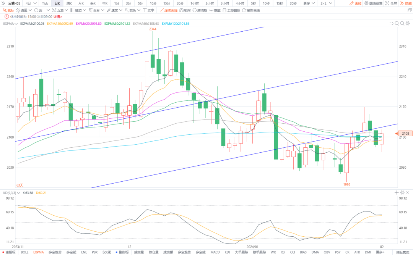Click the 1996 low price label
The width and height of the screenshot is (413, 255).
pos(346,184)
